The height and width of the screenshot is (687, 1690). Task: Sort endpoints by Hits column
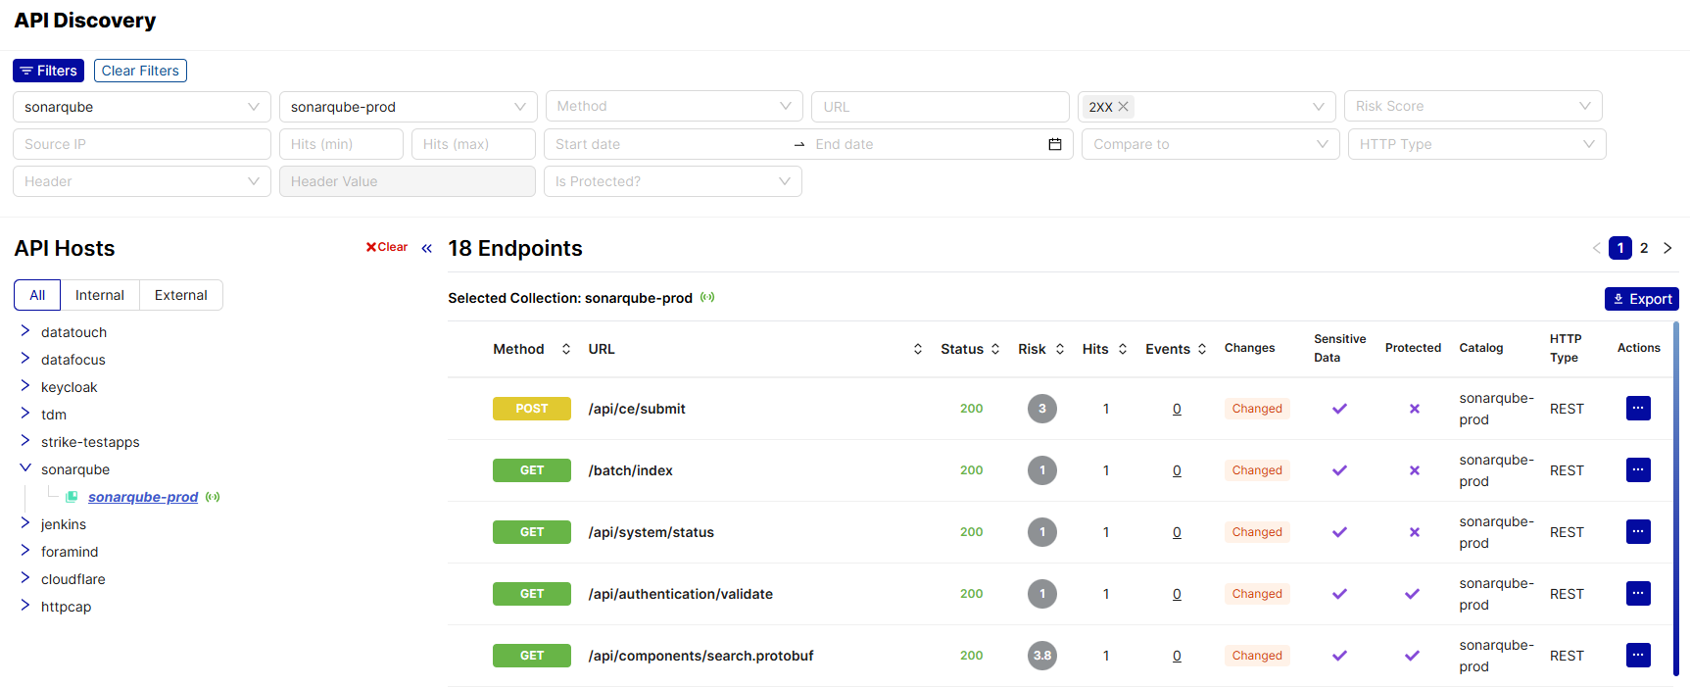click(1122, 349)
